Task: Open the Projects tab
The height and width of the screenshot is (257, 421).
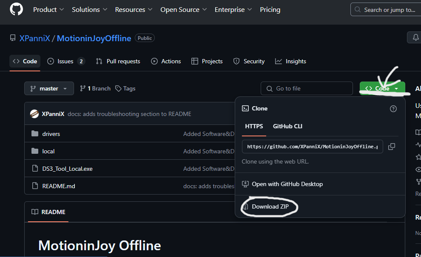Action: pyautogui.click(x=207, y=61)
